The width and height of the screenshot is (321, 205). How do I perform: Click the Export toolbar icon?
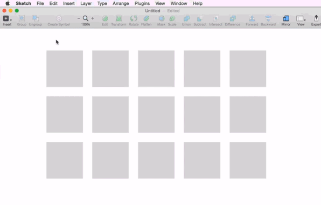click(316, 18)
